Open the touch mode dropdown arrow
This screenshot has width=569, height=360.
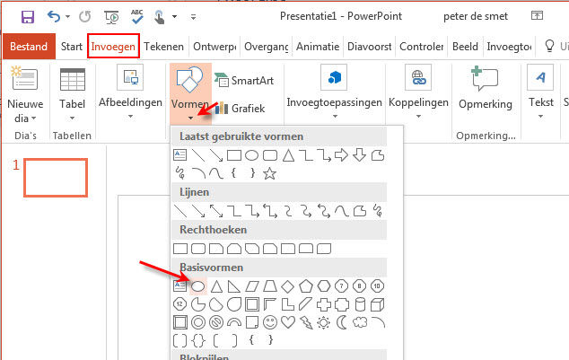pos(174,17)
